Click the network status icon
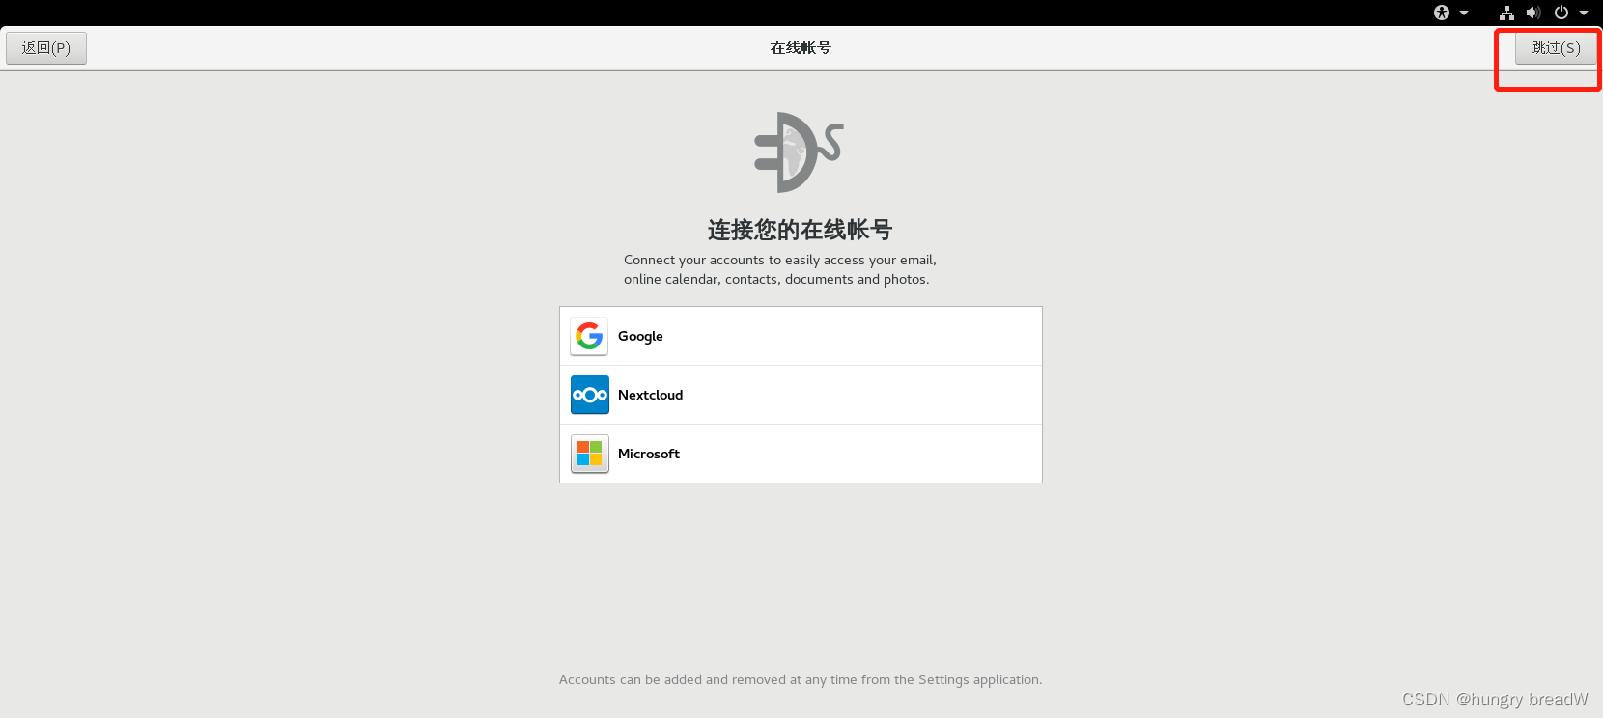1603x718 pixels. pyautogui.click(x=1506, y=13)
